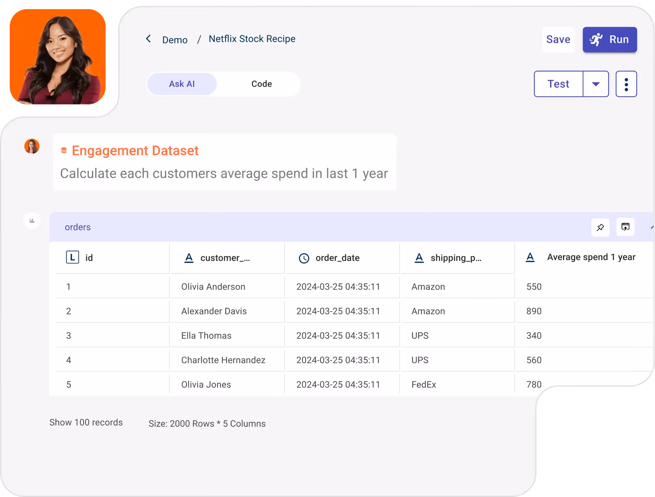The width and height of the screenshot is (655, 497).
Task: Save the recipe
Action: coord(558,39)
